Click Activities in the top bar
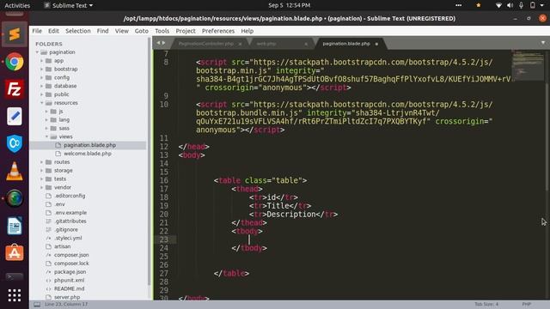Screen dimensions: 550x309 click(x=17, y=5)
